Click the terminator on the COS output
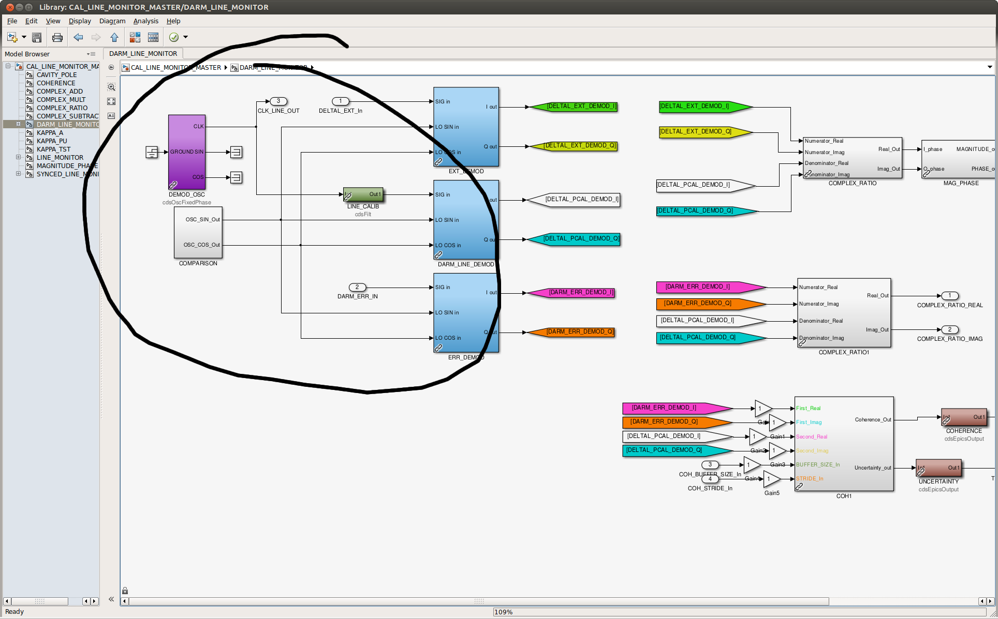Viewport: 998px width, 619px height. point(236,177)
